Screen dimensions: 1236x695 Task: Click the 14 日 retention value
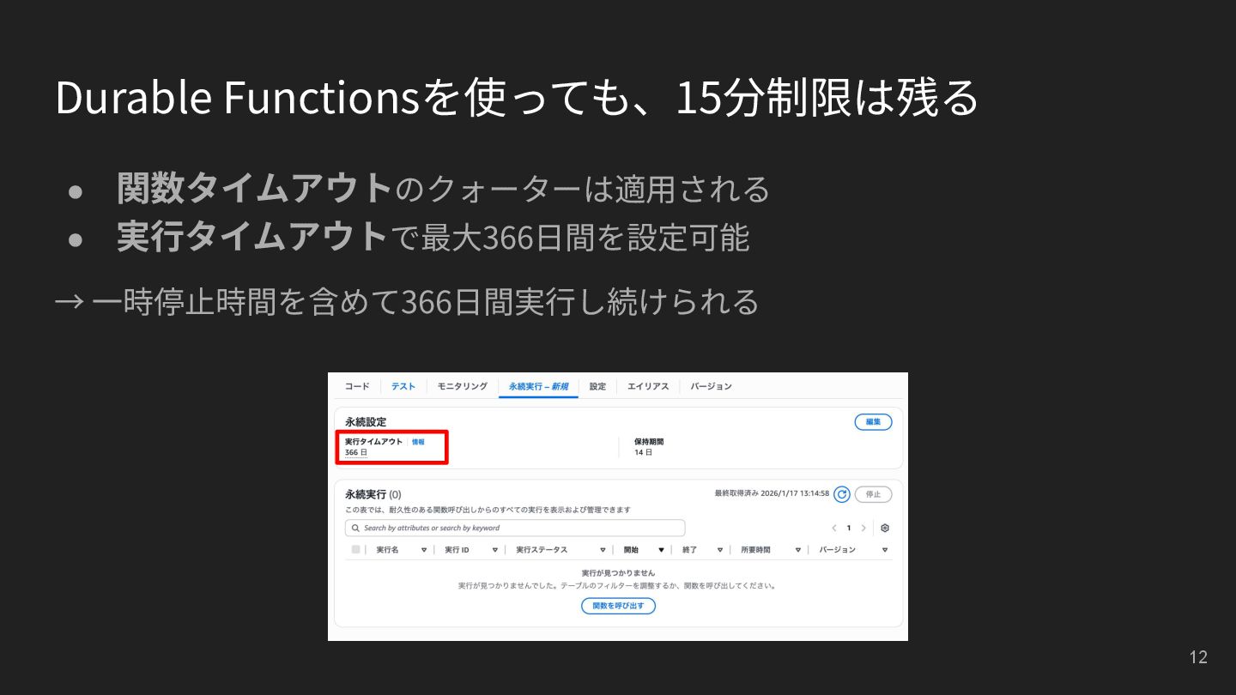[x=643, y=452]
